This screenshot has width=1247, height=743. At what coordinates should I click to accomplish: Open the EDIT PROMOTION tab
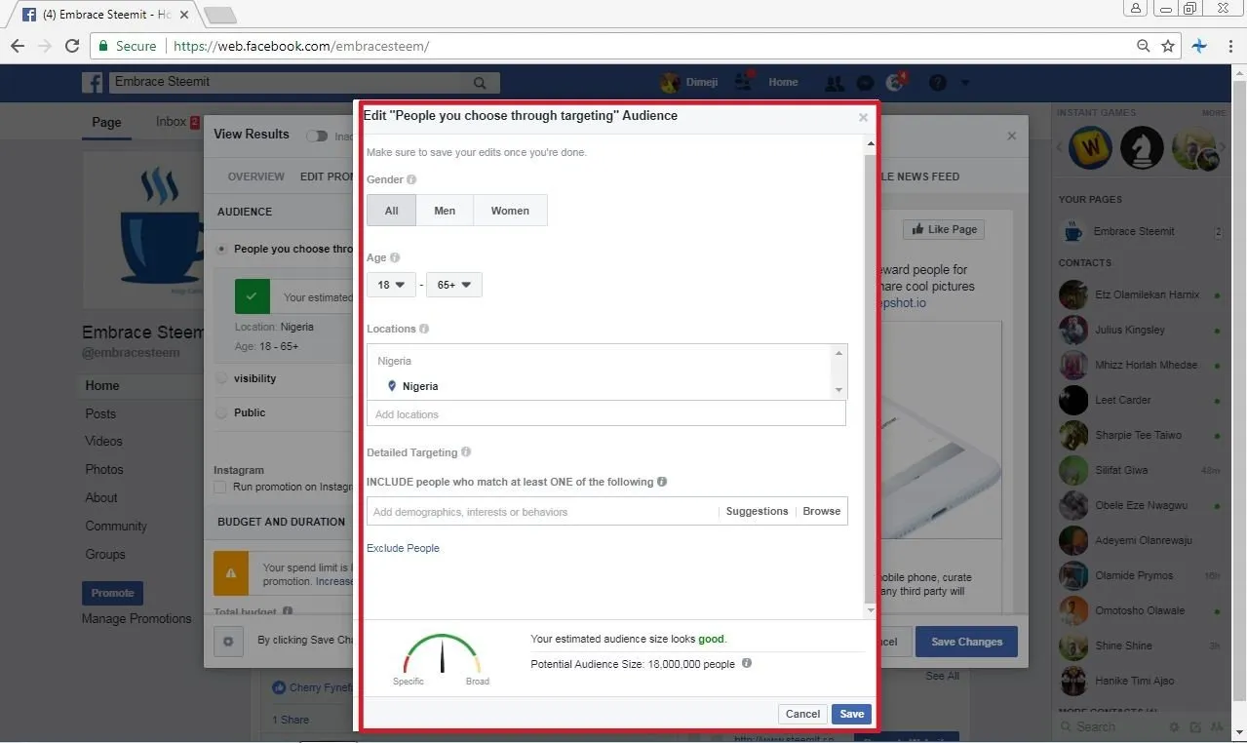pyautogui.click(x=328, y=176)
